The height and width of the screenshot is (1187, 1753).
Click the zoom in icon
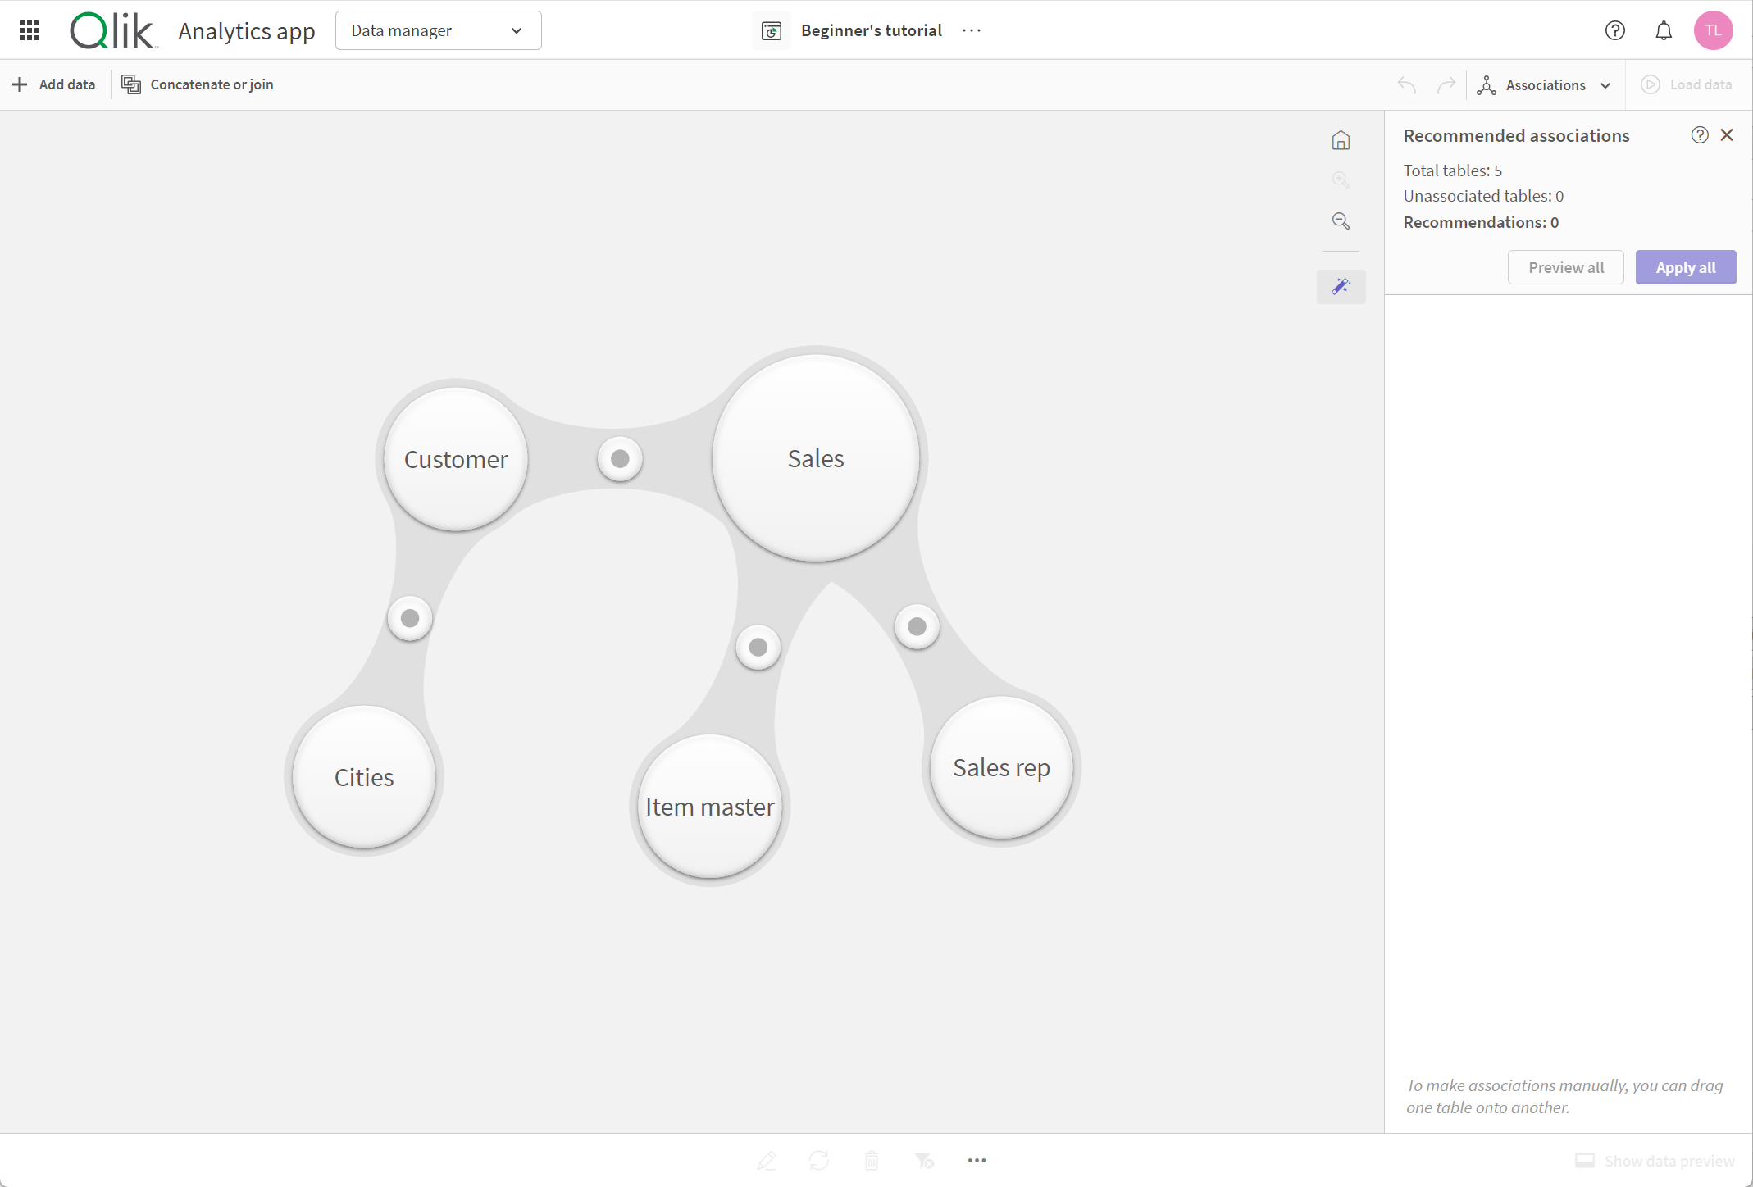click(1341, 179)
